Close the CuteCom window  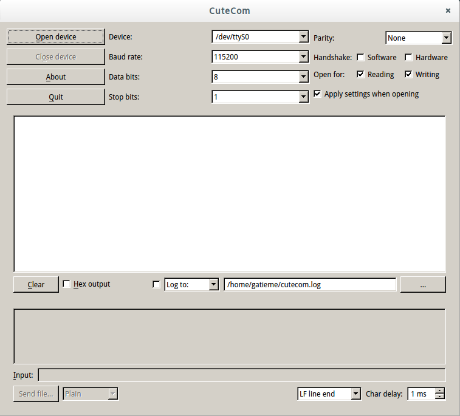[x=448, y=10]
